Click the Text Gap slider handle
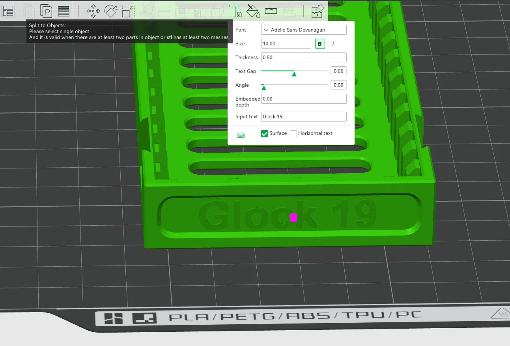 tap(294, 73)
